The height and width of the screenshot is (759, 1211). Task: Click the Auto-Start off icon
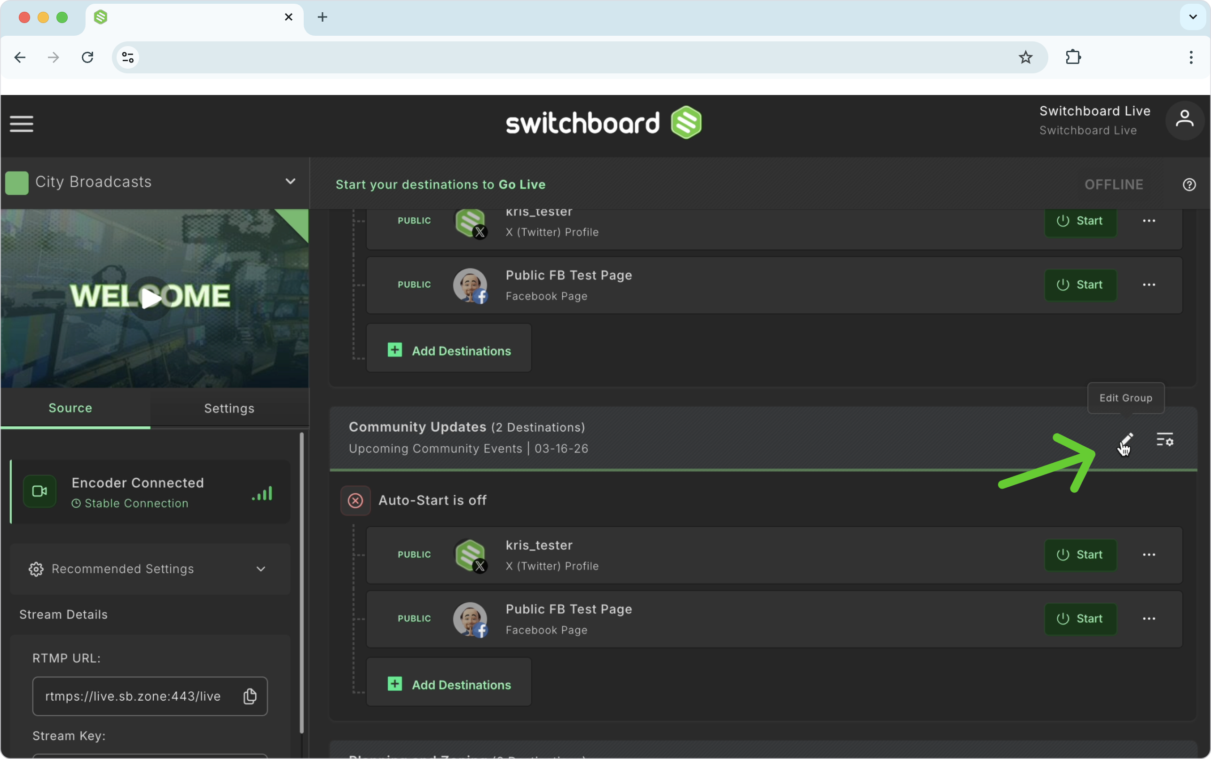[355, 500]
